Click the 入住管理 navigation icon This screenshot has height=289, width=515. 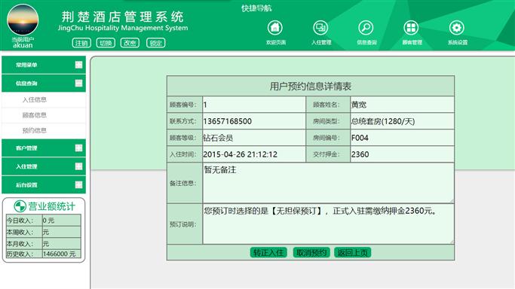pyautogui.click(x=320, y=28)
